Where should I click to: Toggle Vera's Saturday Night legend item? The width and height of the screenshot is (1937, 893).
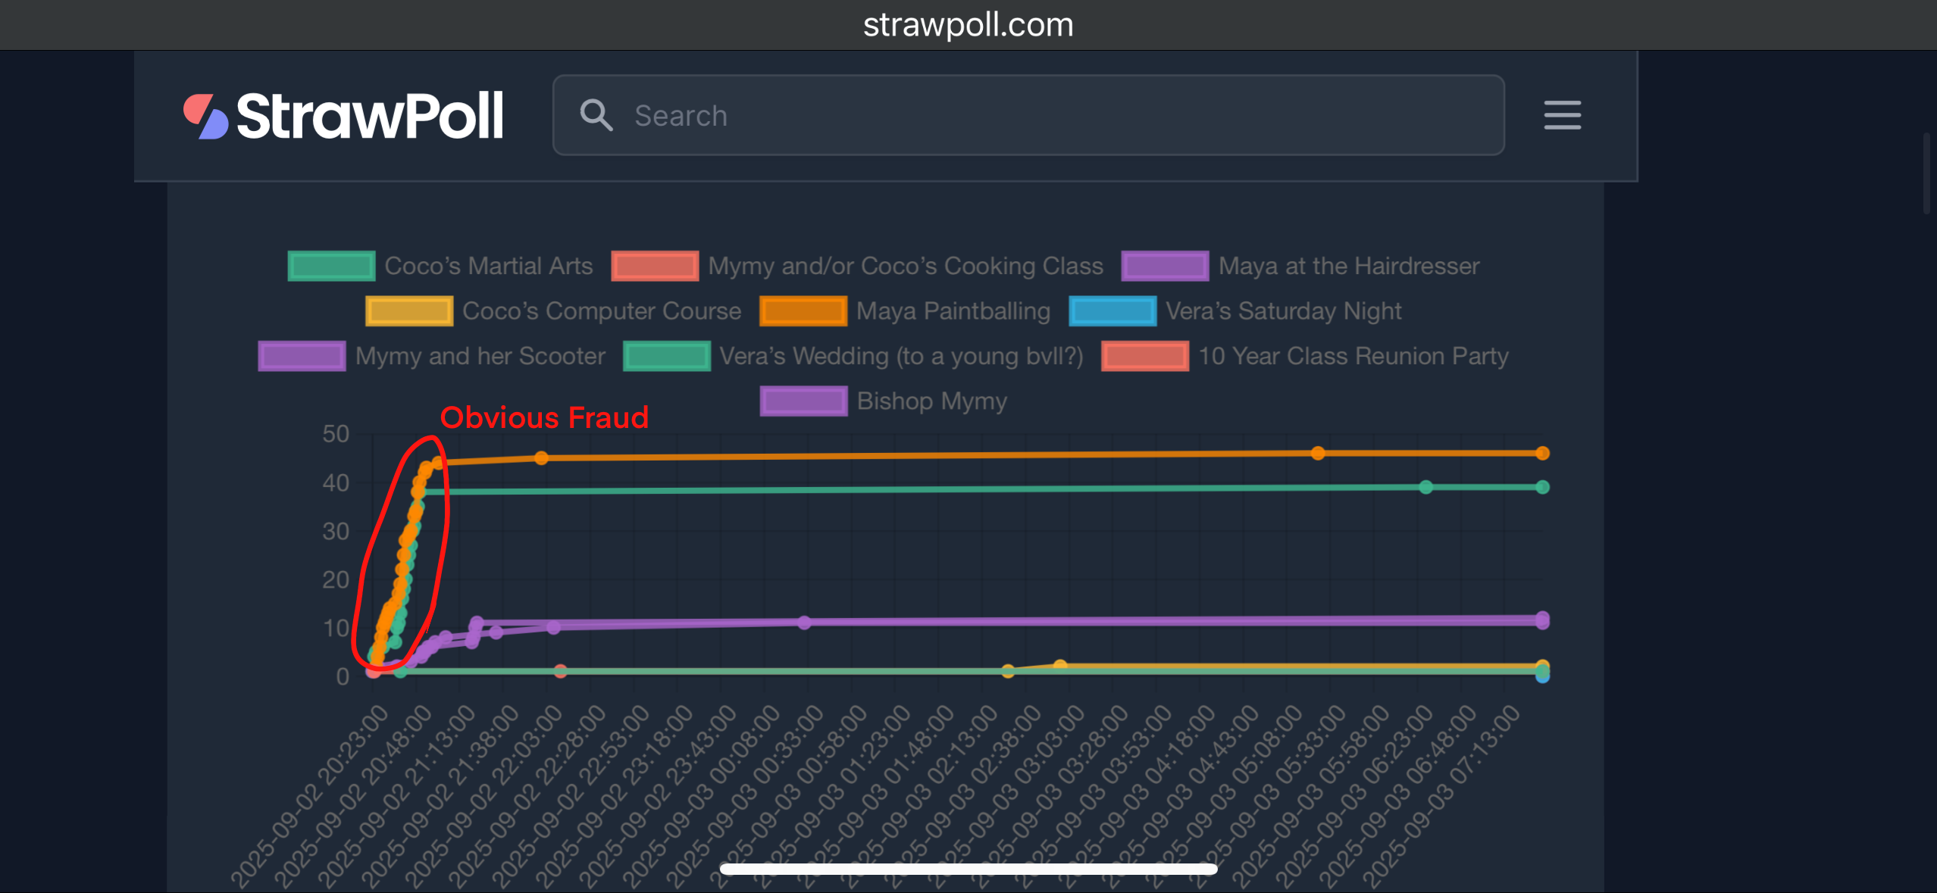pos(1112,311)
